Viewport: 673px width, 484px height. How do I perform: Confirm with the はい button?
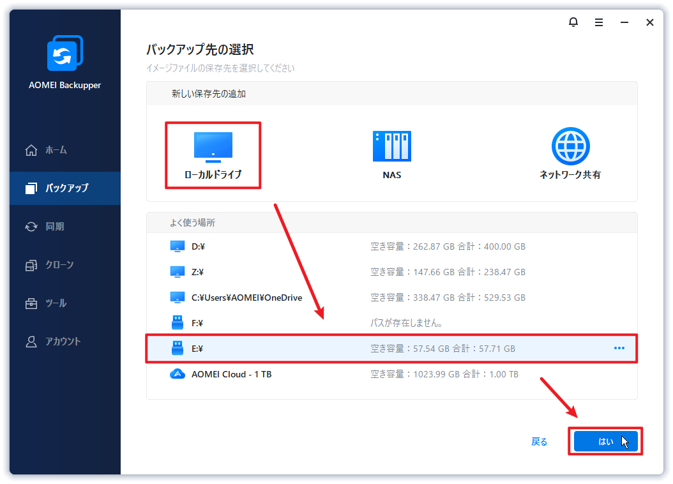point(605,441)
